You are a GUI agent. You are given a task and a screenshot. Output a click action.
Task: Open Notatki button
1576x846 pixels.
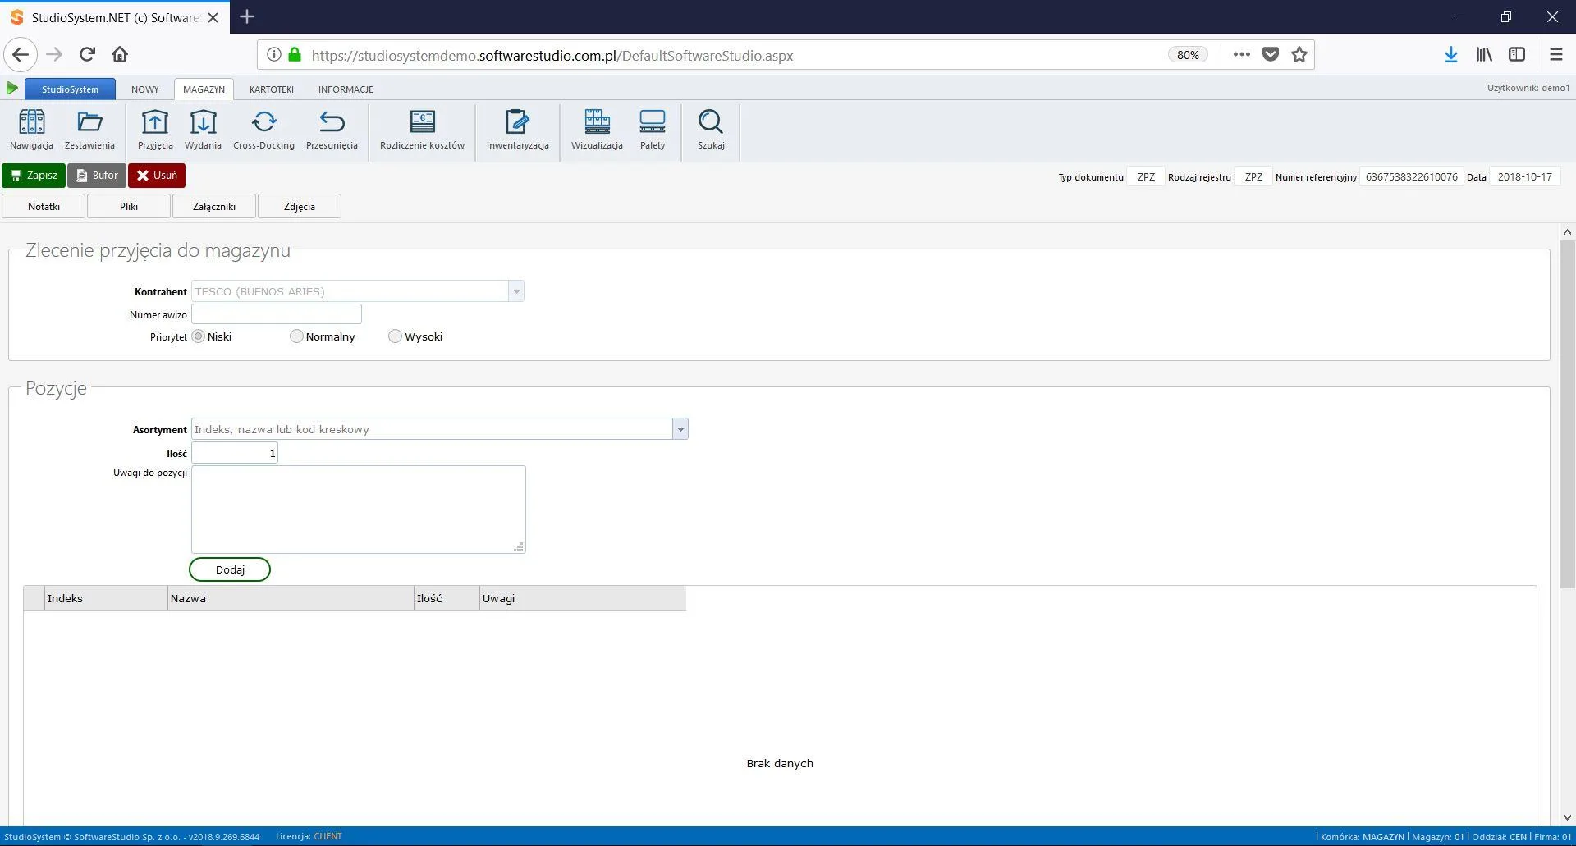pos(44,206)
